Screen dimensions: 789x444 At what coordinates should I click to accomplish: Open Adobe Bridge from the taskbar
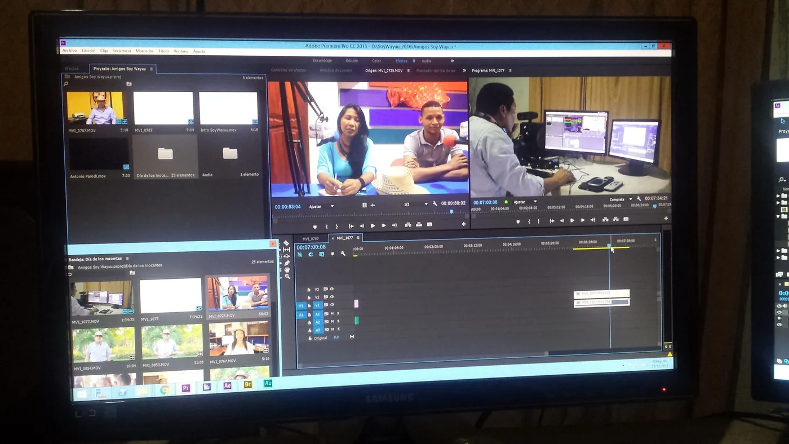coord(247,385)
